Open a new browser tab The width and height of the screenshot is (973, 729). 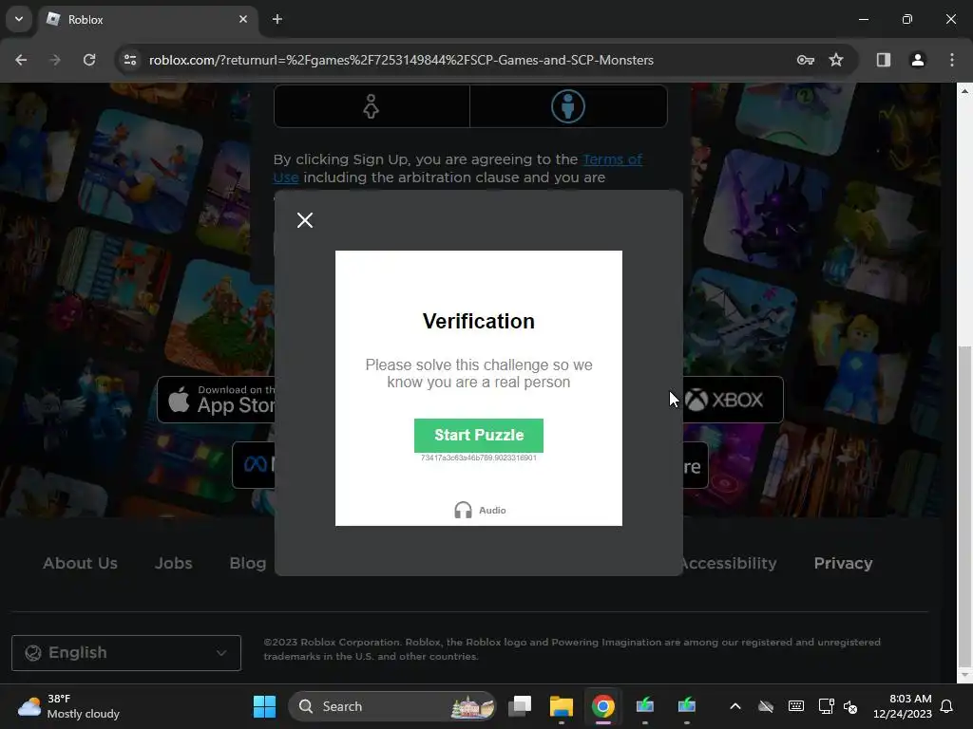tap(277, 19)
